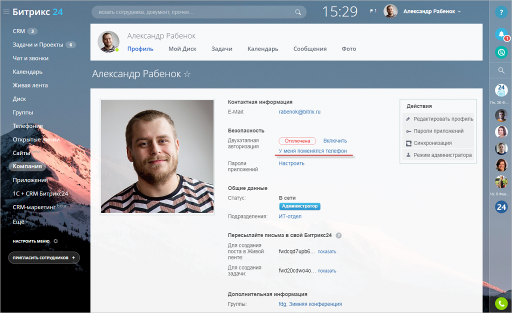Click the question mark beside Пересылайте письма
This screenshot has height=313, width=512.
338,235
